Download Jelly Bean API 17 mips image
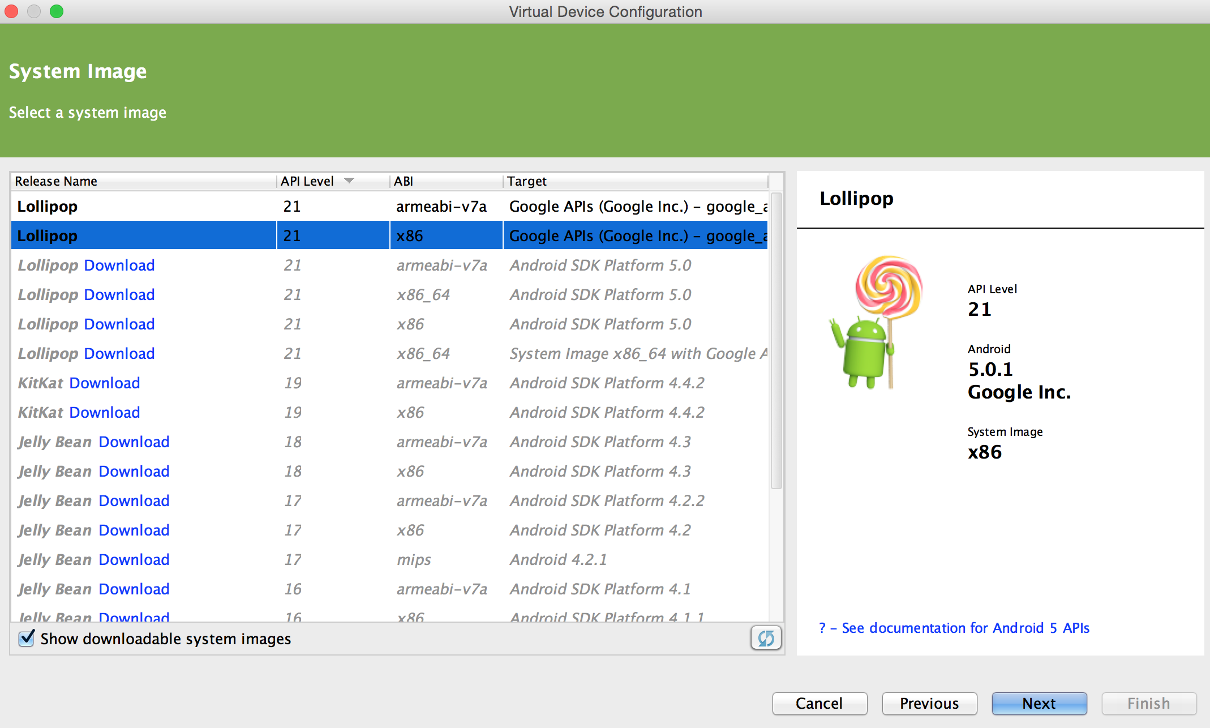The image size is (1210, 728). click(x=134, y=559)
